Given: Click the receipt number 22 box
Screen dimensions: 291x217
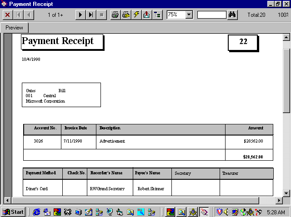Looking at the screenshot, I should (243, 42).
